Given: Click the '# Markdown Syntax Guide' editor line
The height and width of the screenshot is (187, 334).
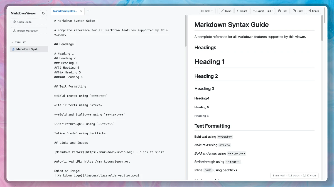Looking at the screenshot, I should pos(75,21).
